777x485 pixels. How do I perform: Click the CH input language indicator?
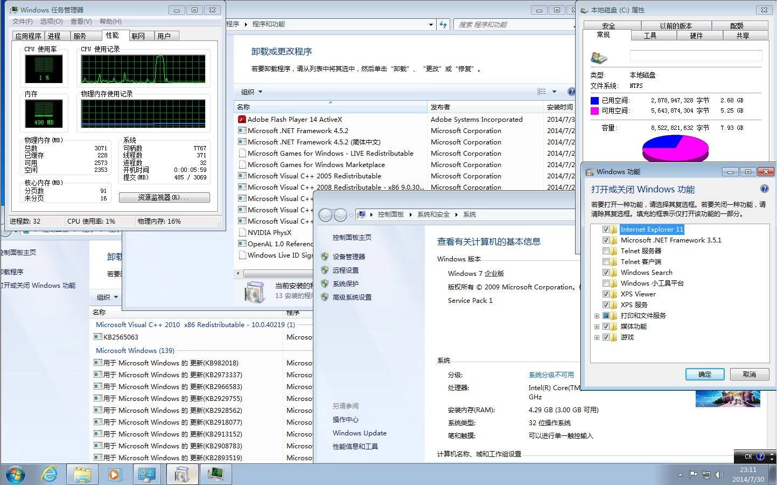[748, 456]
